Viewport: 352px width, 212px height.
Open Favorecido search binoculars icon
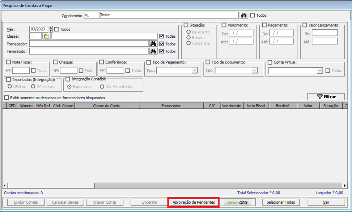(153, 51)
